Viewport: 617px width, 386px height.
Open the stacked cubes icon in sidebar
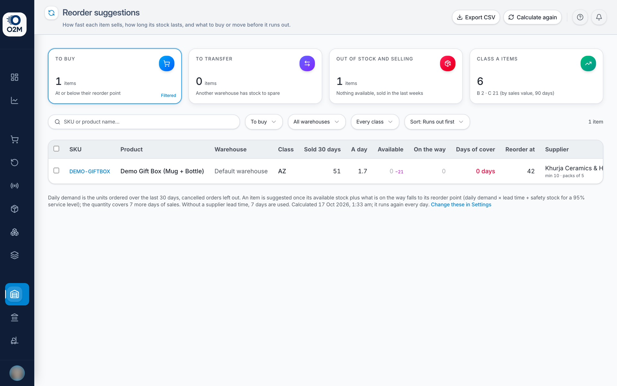click(x=14, y=232)
